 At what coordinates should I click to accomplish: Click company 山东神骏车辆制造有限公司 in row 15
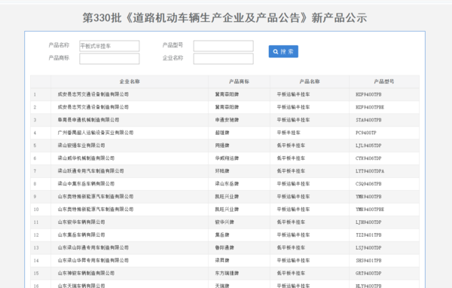click(x=86, y=273)
